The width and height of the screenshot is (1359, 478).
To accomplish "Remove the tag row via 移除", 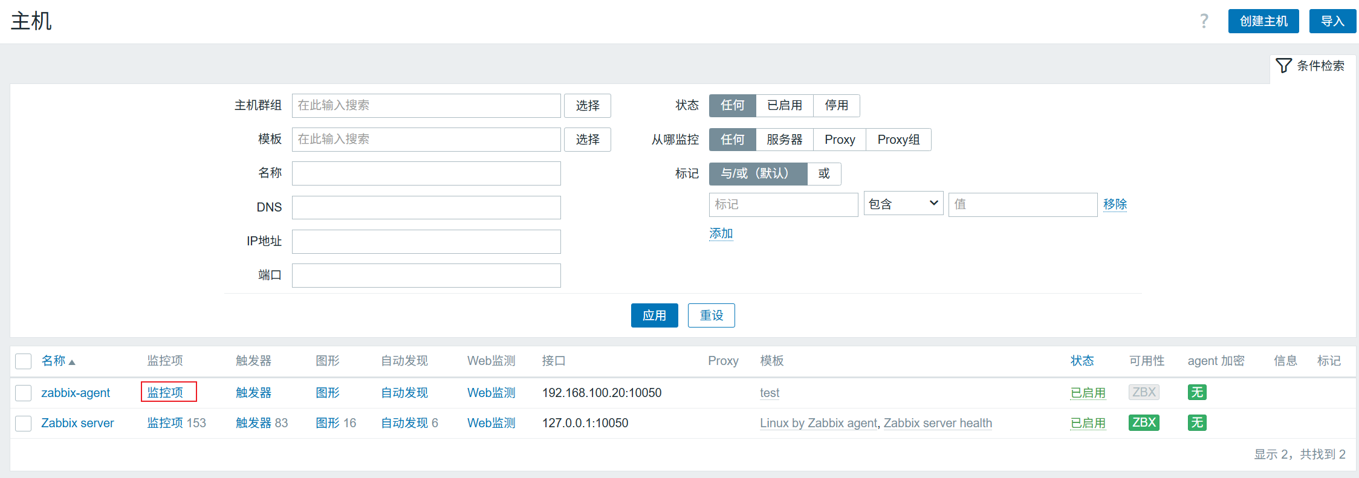I will (1115, 204).
